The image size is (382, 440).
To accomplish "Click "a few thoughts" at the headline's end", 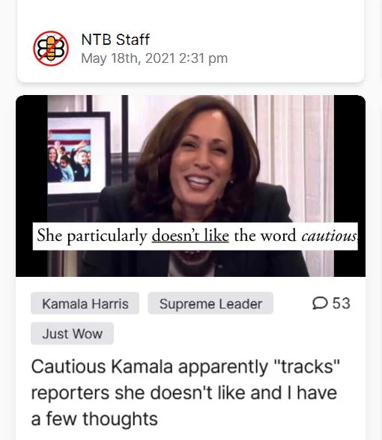I will 94,419.
